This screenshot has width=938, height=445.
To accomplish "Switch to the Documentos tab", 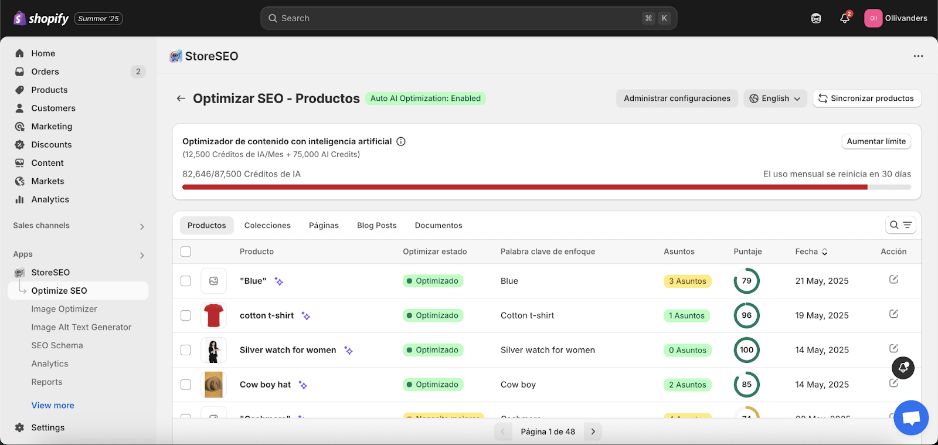I will (439, 226).
